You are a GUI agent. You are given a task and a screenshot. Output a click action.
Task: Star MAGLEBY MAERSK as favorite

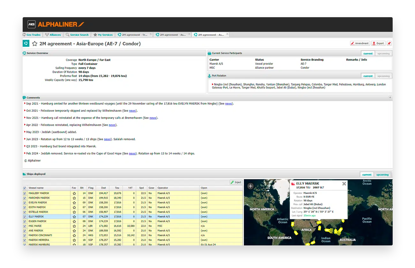(74, 193)
